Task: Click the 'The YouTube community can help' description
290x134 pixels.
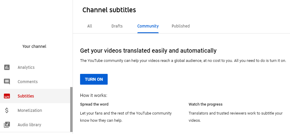Action: pos(183,61)
